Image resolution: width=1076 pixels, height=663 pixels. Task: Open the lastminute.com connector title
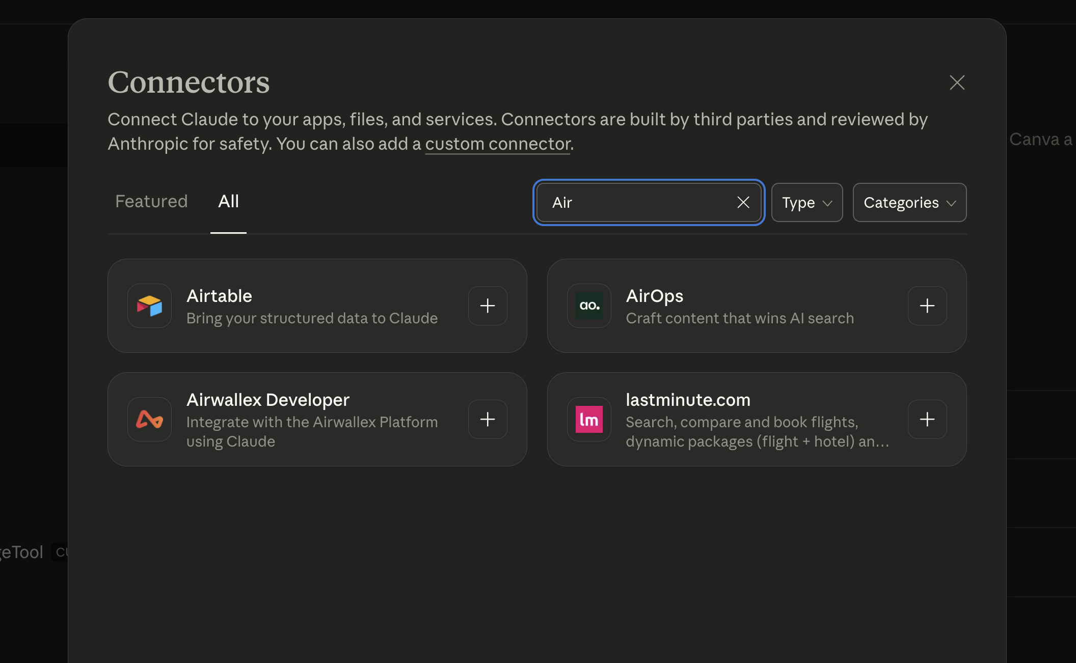688,400
